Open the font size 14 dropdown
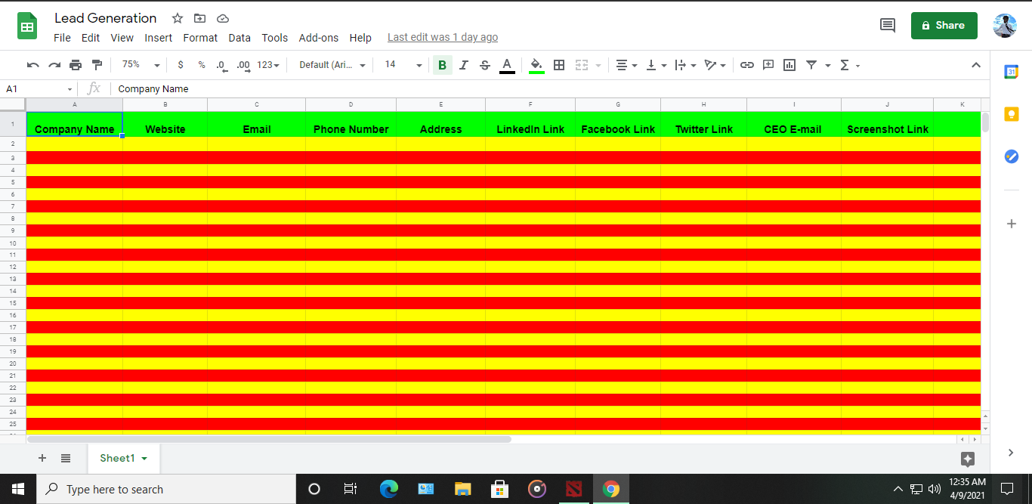 [x=403, y=65]
